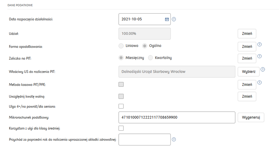Image resolution: width=279 pixels, height=154 pixels.
Task: Choose Kwartalny PIT advance option
Action: pos(150,58)
